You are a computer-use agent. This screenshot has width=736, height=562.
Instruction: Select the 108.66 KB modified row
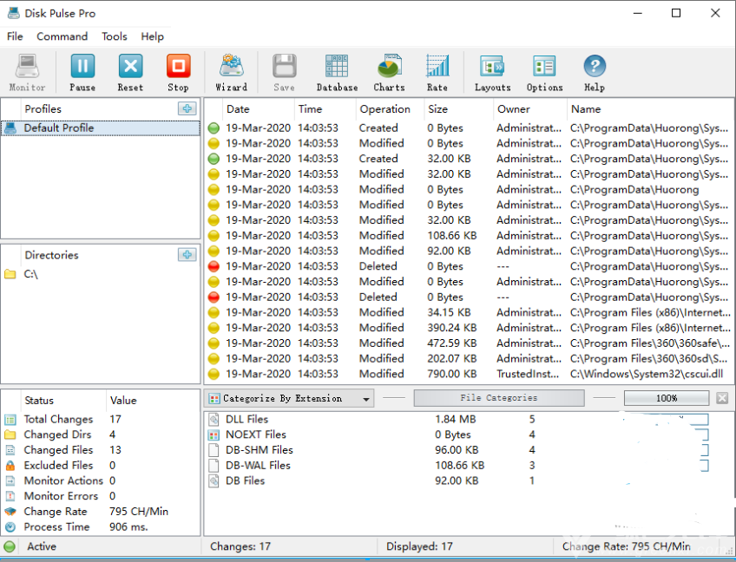(x=469, y=236)
